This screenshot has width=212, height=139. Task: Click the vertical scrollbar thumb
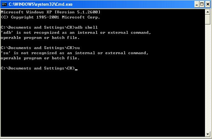point(208,20)
